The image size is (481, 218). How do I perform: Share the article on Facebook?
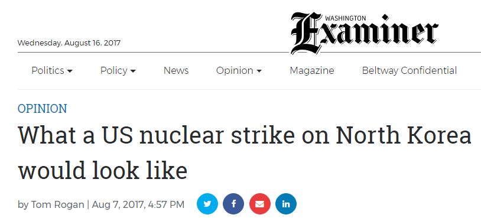[233, 204]
